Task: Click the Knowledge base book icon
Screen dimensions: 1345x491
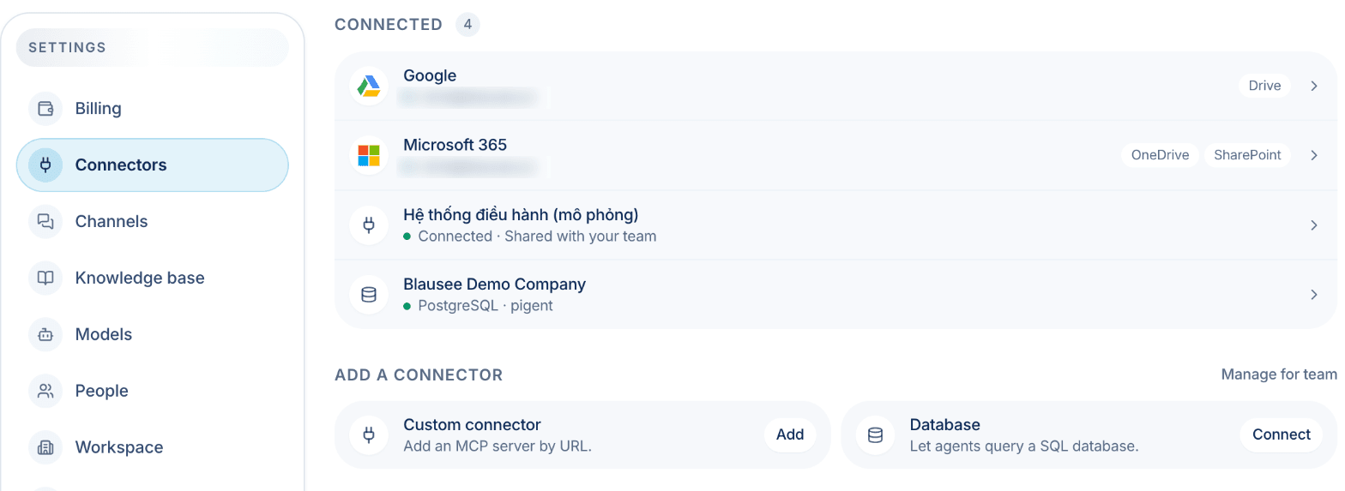Action: coord(45,278)
